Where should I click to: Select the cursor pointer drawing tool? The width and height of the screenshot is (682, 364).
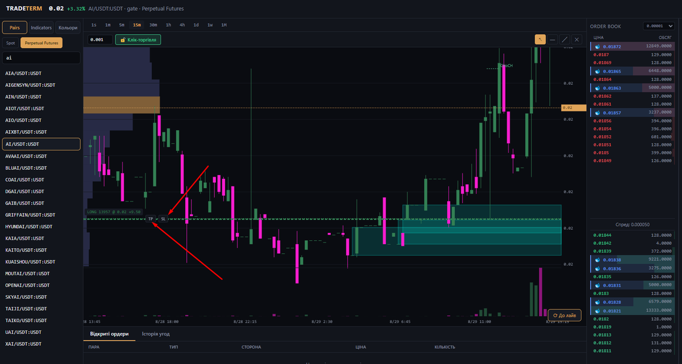click(x=539, y=39)
